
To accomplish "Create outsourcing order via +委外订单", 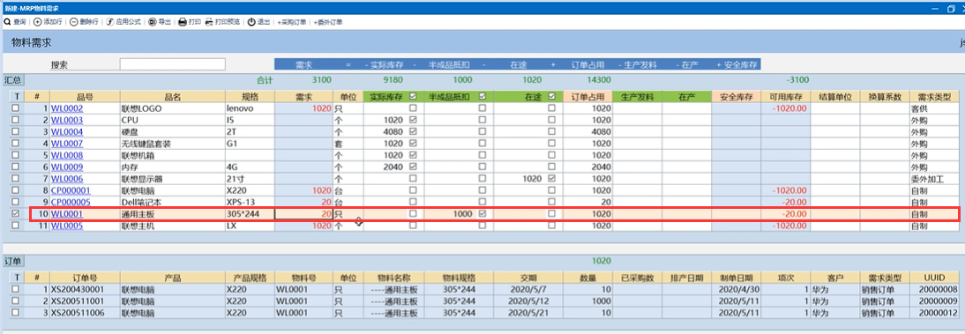I will tap(328, 22).
